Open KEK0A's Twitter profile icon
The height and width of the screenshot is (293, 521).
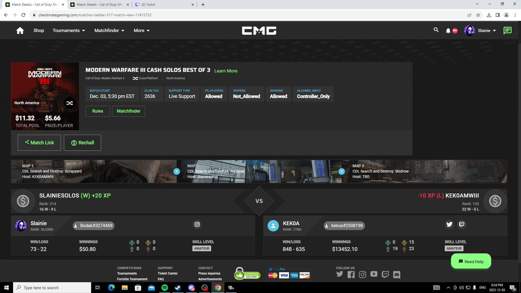(450, 224)
